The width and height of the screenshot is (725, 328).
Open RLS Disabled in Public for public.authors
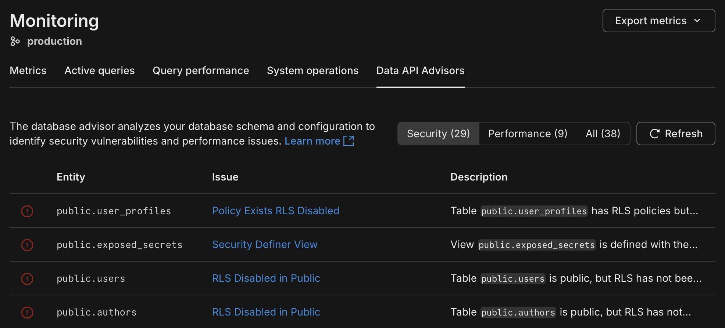click(x=266, y=312)
